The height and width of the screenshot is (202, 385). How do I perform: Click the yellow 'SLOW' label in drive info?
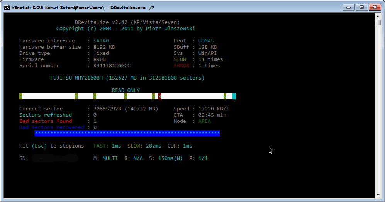pos(180,59)
